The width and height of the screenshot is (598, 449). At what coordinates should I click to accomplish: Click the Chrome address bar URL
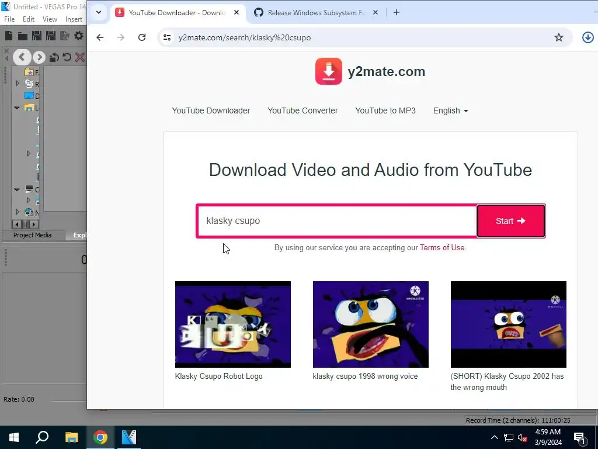245,37
